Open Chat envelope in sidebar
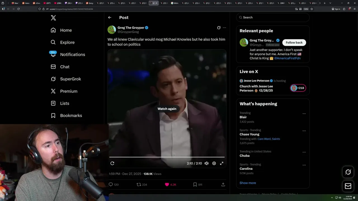 point(60,67)
